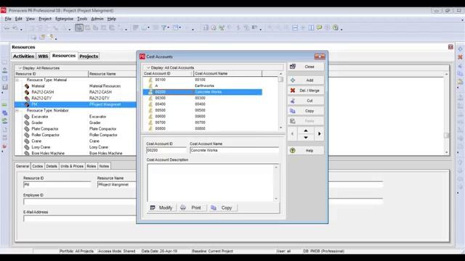Select the Lorry Crane resource row
The image size is (465, 261).
[76, 147]
